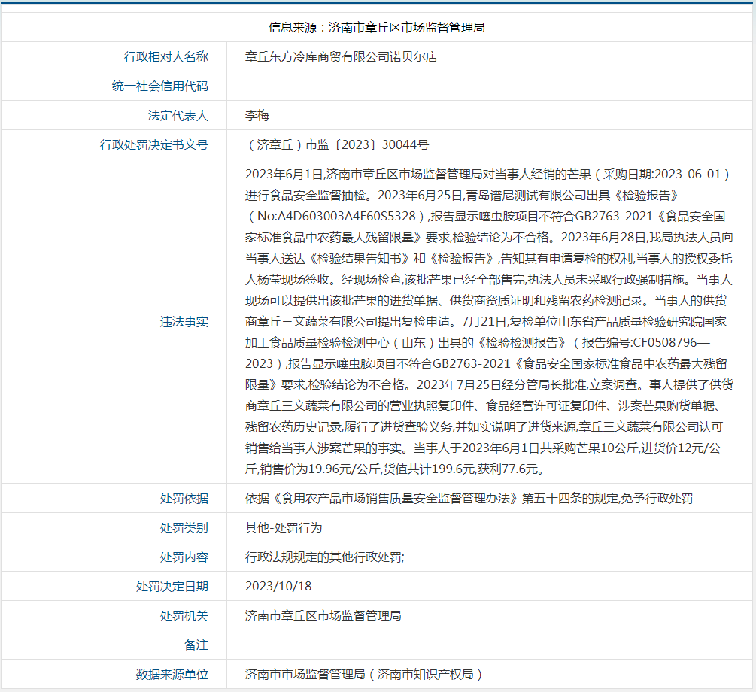This screenshot has width=756, height=692.
Task: Click company name 章丘东方冷库商贸有限公司诺贝尔店
Action: (342, 57)
